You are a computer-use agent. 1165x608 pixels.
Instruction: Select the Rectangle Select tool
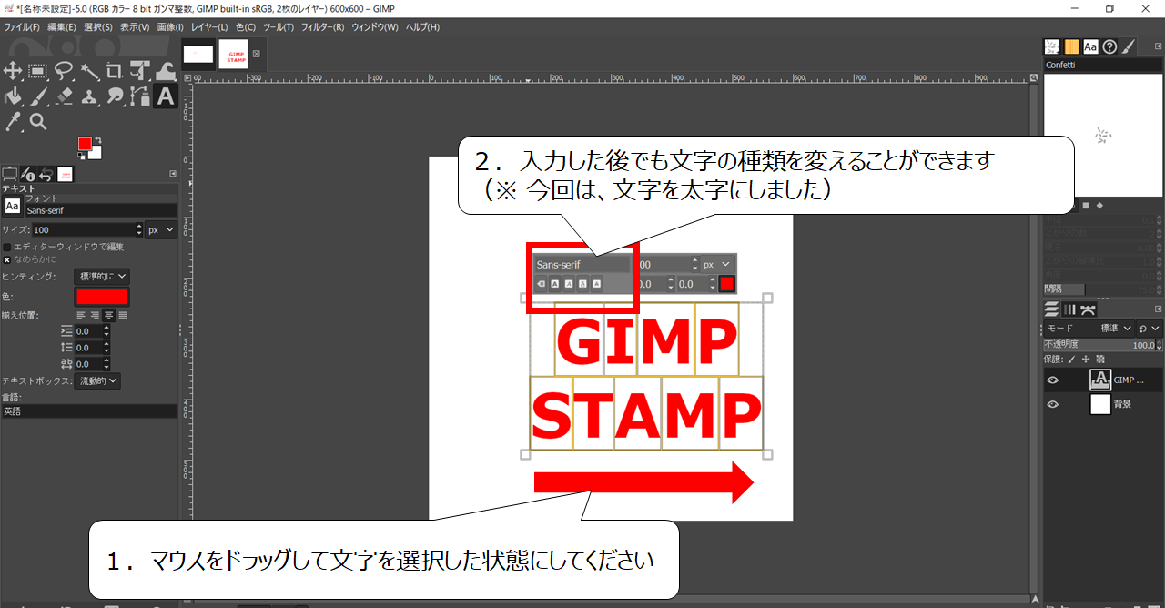point(37,71)
